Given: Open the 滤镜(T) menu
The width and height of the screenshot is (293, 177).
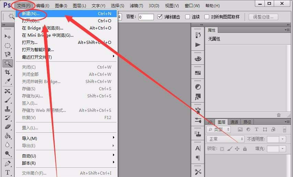Looking at the screenshot, I should click(136, 6).
